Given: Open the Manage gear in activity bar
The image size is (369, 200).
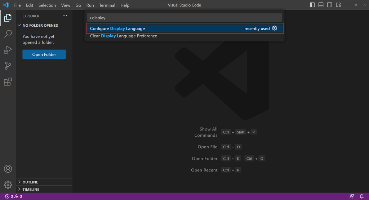Looking at the screenshot, I should click(8, 185).
